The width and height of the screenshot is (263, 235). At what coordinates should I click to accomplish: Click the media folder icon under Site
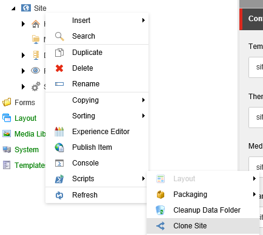(36, 39)
